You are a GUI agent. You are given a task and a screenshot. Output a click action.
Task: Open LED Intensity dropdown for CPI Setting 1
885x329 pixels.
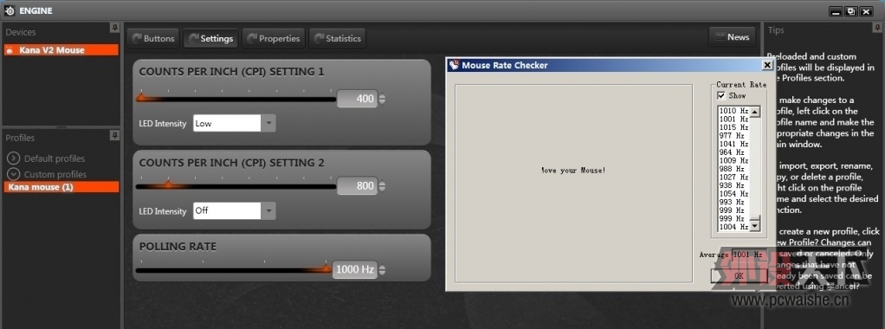(268, 123)
